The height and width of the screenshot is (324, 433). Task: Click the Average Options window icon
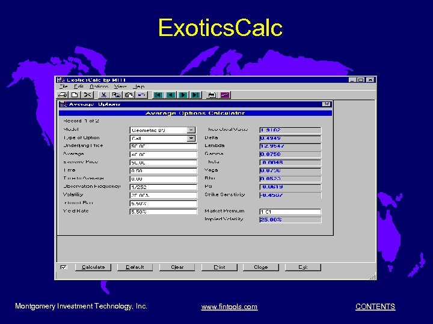(x=63, y=104)
